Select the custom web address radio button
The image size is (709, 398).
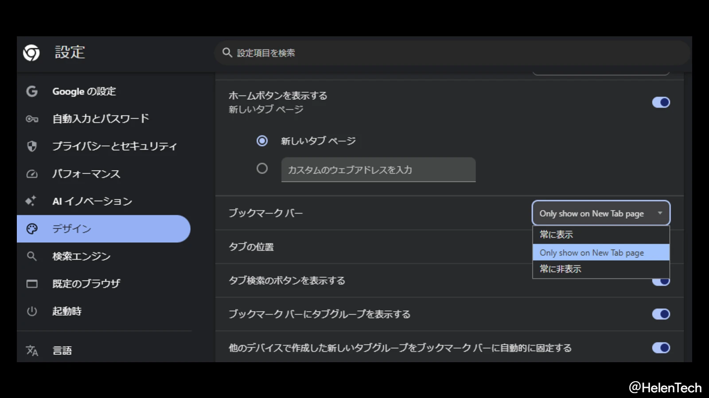[x=262, y=168]
